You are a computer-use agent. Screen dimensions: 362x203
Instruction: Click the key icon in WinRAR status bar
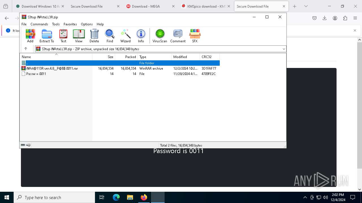[28, 145]
